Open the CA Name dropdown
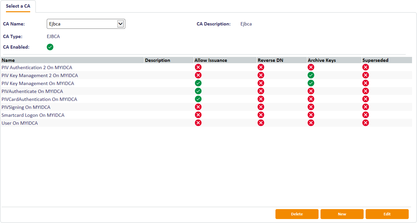Screen dimensions: 417x223 [x=120, y=24]
